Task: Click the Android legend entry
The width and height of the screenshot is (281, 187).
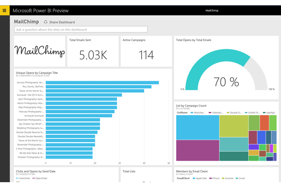Action: click(x=227, y=178)
